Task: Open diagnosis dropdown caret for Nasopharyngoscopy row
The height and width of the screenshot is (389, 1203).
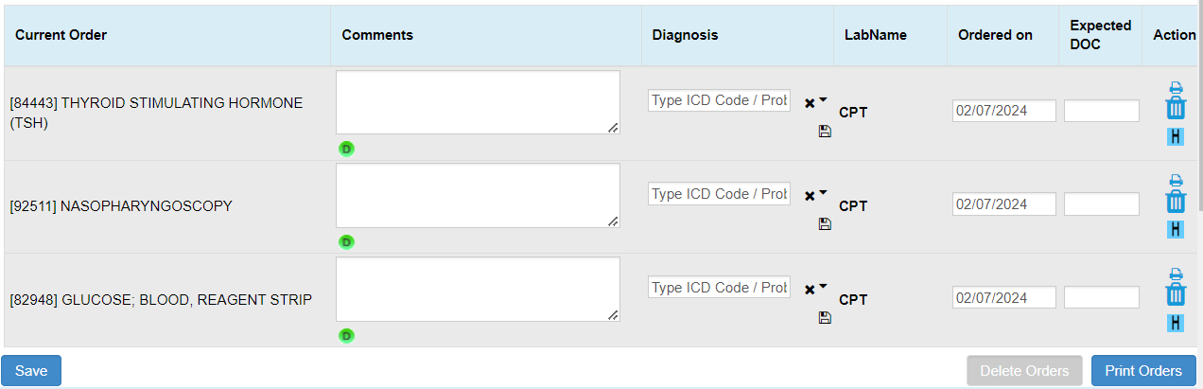Action: (823, 192)
